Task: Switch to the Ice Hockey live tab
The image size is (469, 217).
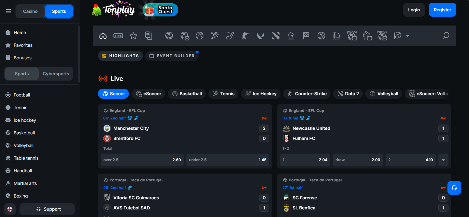Action: pos(261,94)
